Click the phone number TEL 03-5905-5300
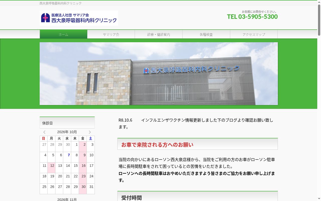321x201 pixels. tap(252, 17)
